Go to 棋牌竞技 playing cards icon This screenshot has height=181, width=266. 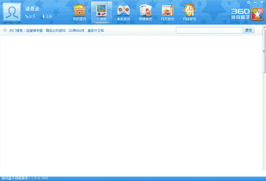[x=146, y=10]
